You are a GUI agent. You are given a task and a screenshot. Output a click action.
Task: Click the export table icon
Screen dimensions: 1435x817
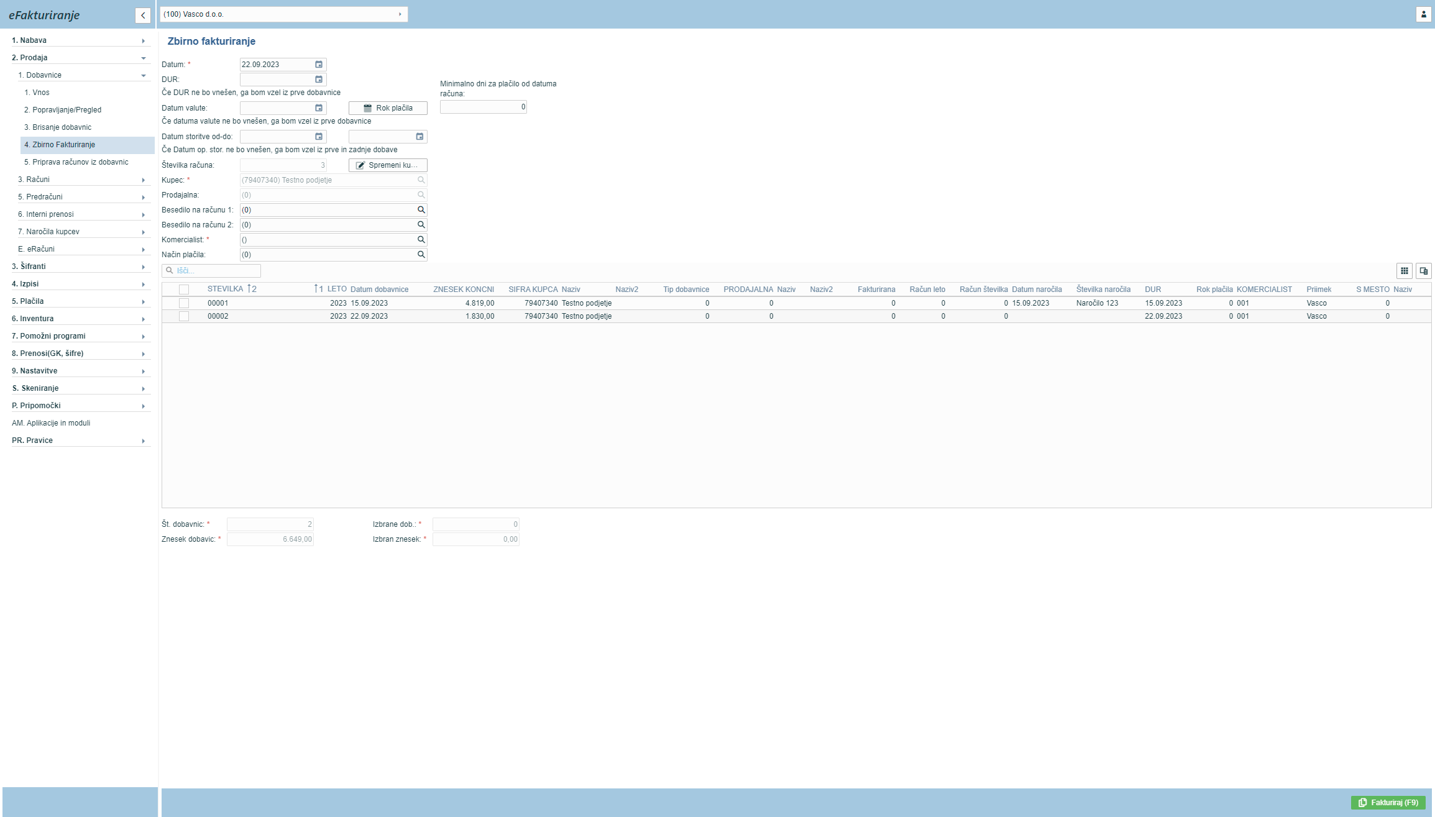click(1423, 271)
